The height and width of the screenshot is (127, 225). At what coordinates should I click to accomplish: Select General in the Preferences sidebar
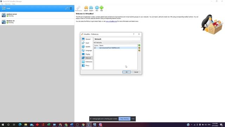pos(87,39)
